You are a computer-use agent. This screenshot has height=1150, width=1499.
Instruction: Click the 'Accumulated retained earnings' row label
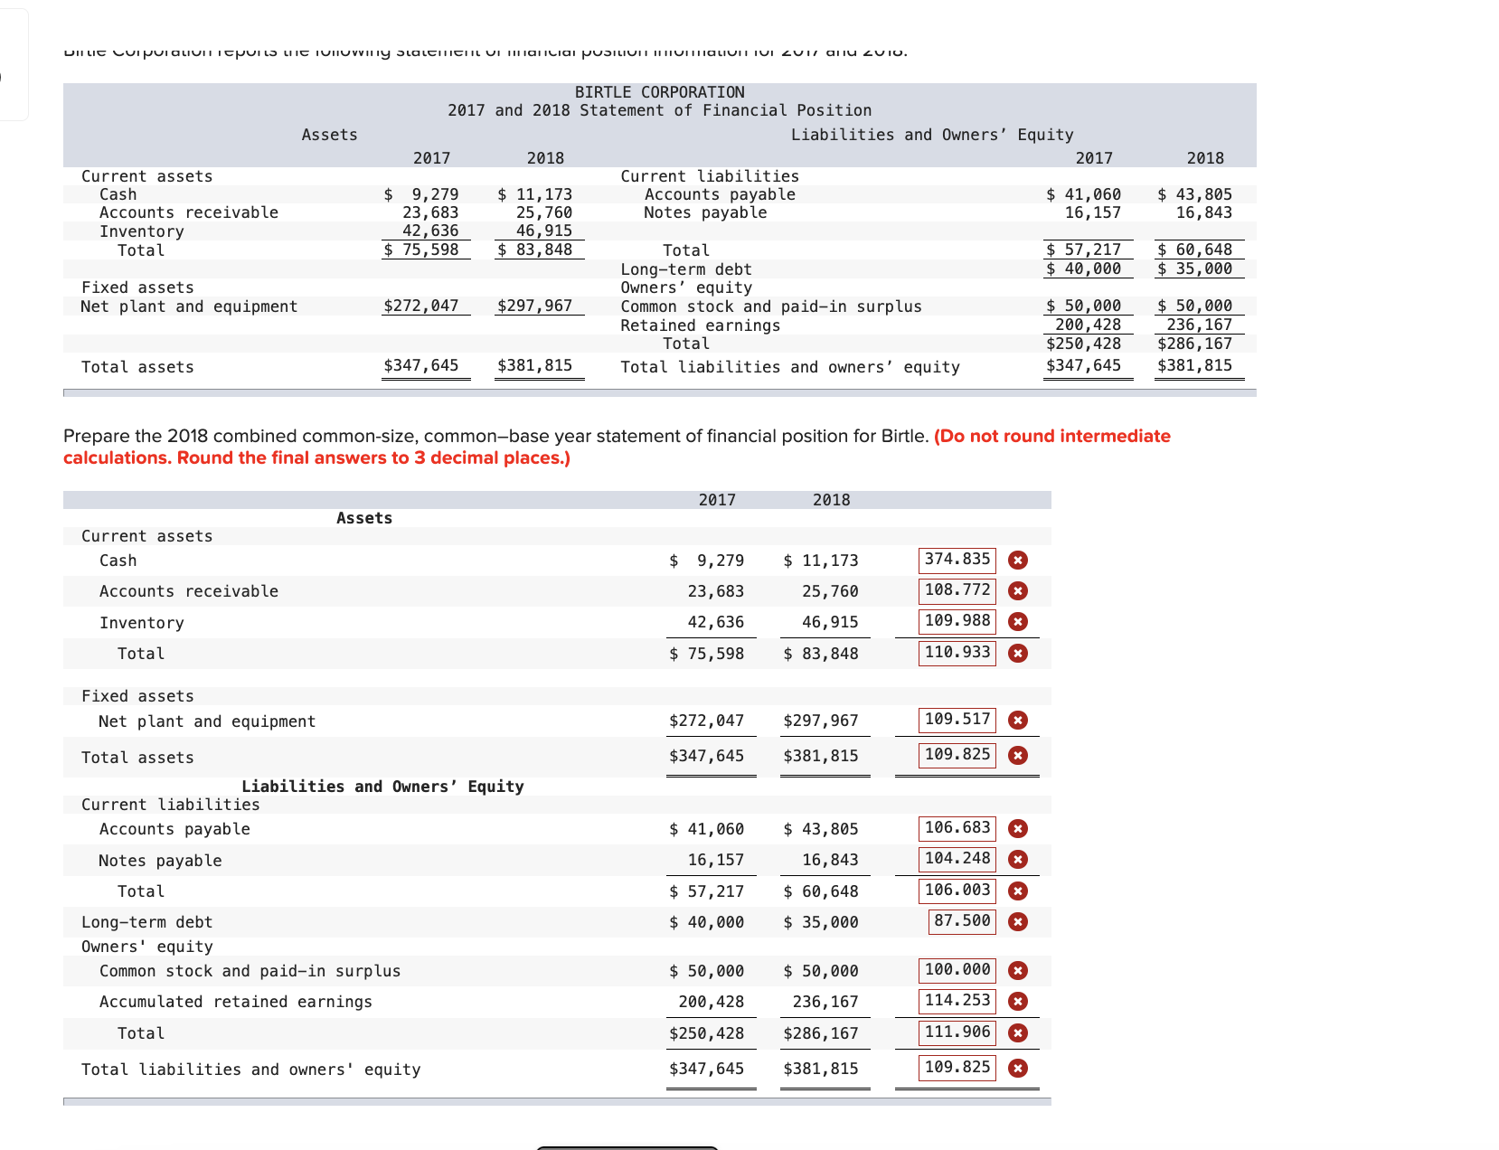click(236, 1002)
